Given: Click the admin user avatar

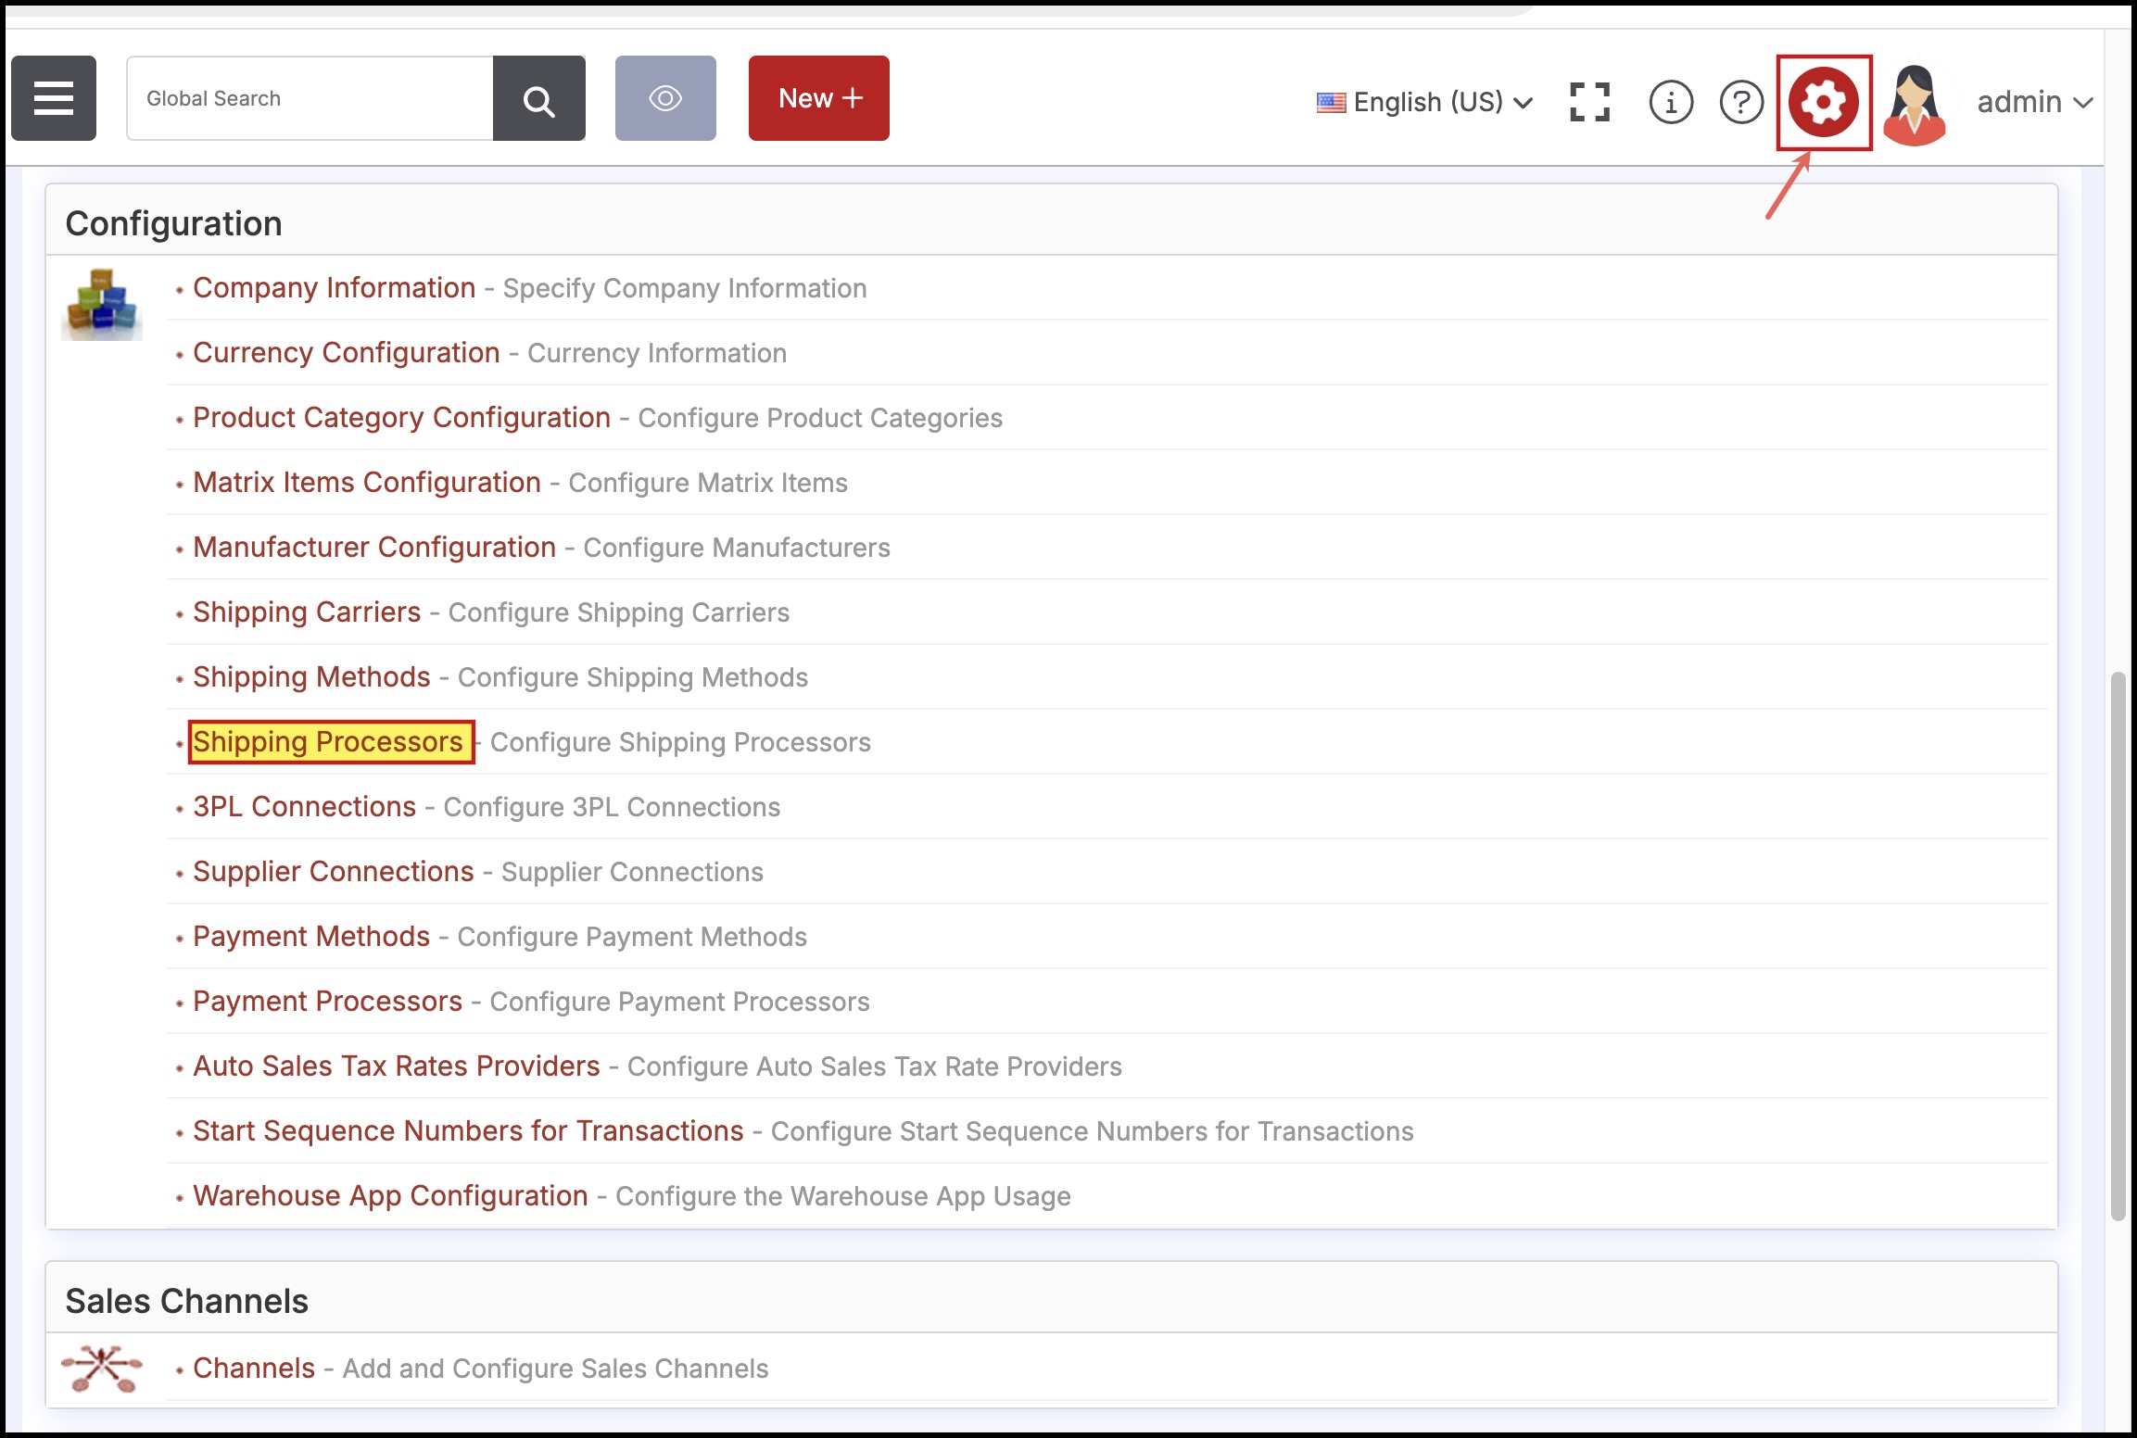Looking at the screenshot, I should coord(1915,104).
